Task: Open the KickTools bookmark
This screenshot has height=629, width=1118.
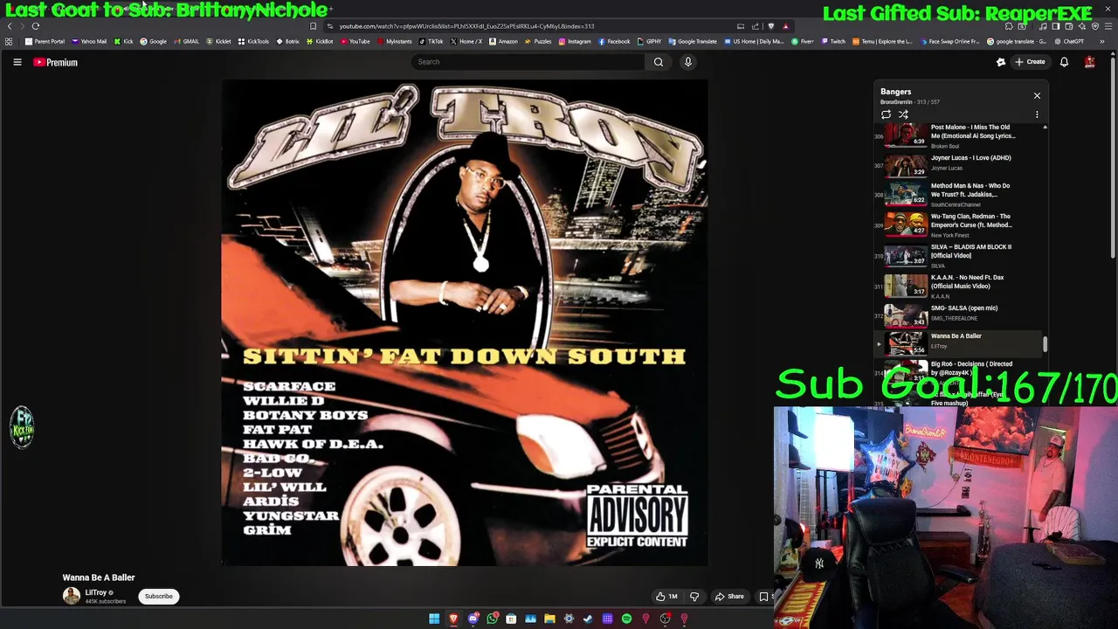Action: pos(253,41)
